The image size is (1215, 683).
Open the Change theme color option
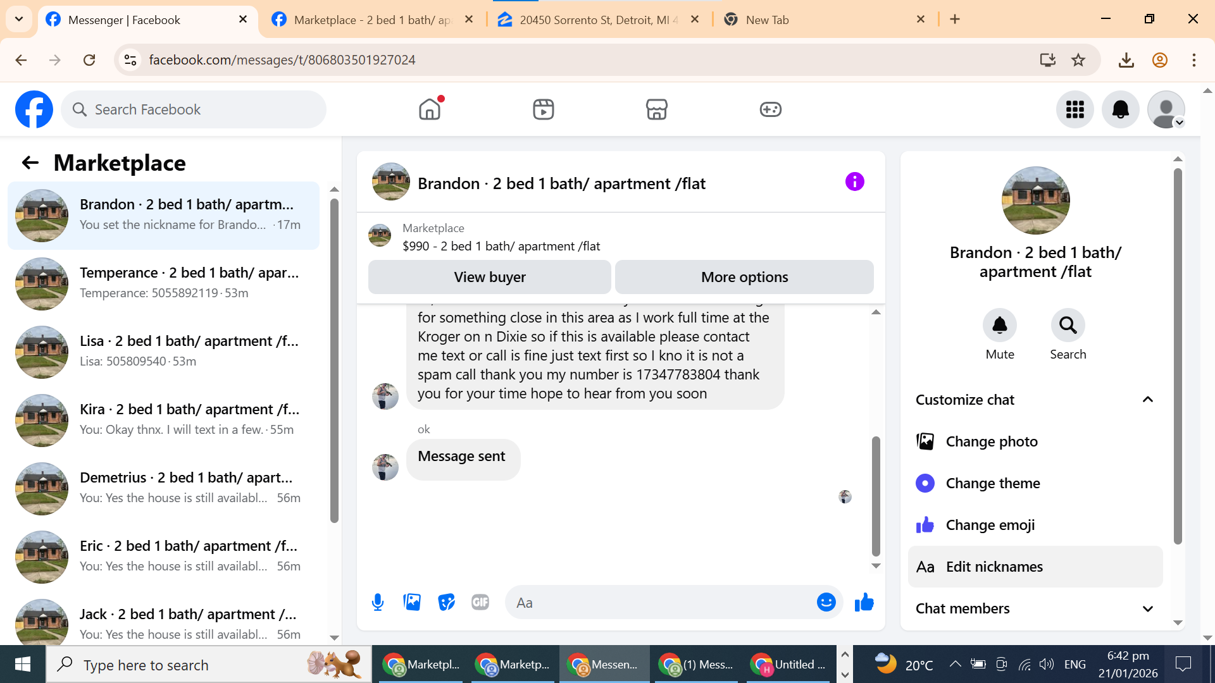[992, 483]
